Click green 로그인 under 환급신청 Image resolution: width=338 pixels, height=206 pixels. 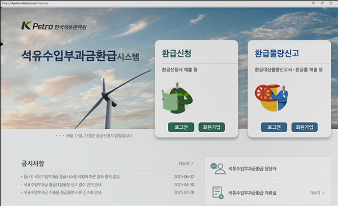(x=181, y=127)
